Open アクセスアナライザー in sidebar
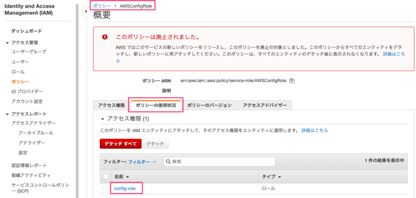Viewport: 416px width, 198px height. pos(33,123)
